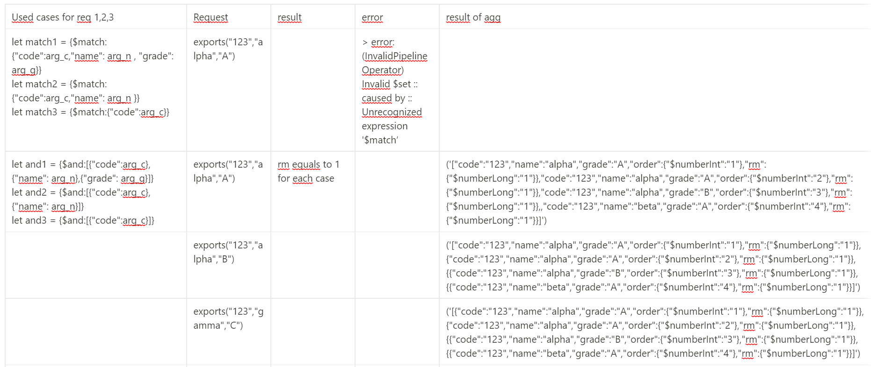Click the "result of agg" column header

[x=473, y=17]
